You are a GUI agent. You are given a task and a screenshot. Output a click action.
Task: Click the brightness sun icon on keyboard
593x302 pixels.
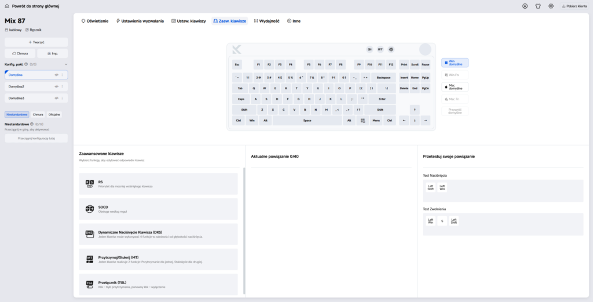coord(391,49)
